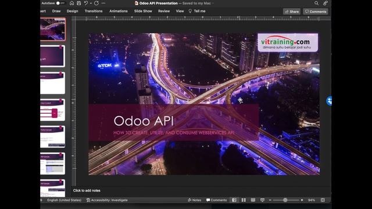Select the seventh slide thumbnail
Viewport: 372px width, 209px height.
click(52, 188)
